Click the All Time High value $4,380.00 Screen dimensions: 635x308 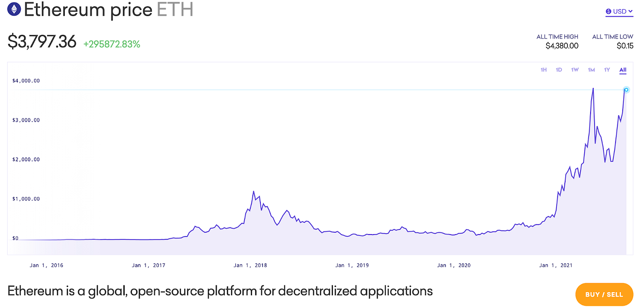tap(562, 46)
